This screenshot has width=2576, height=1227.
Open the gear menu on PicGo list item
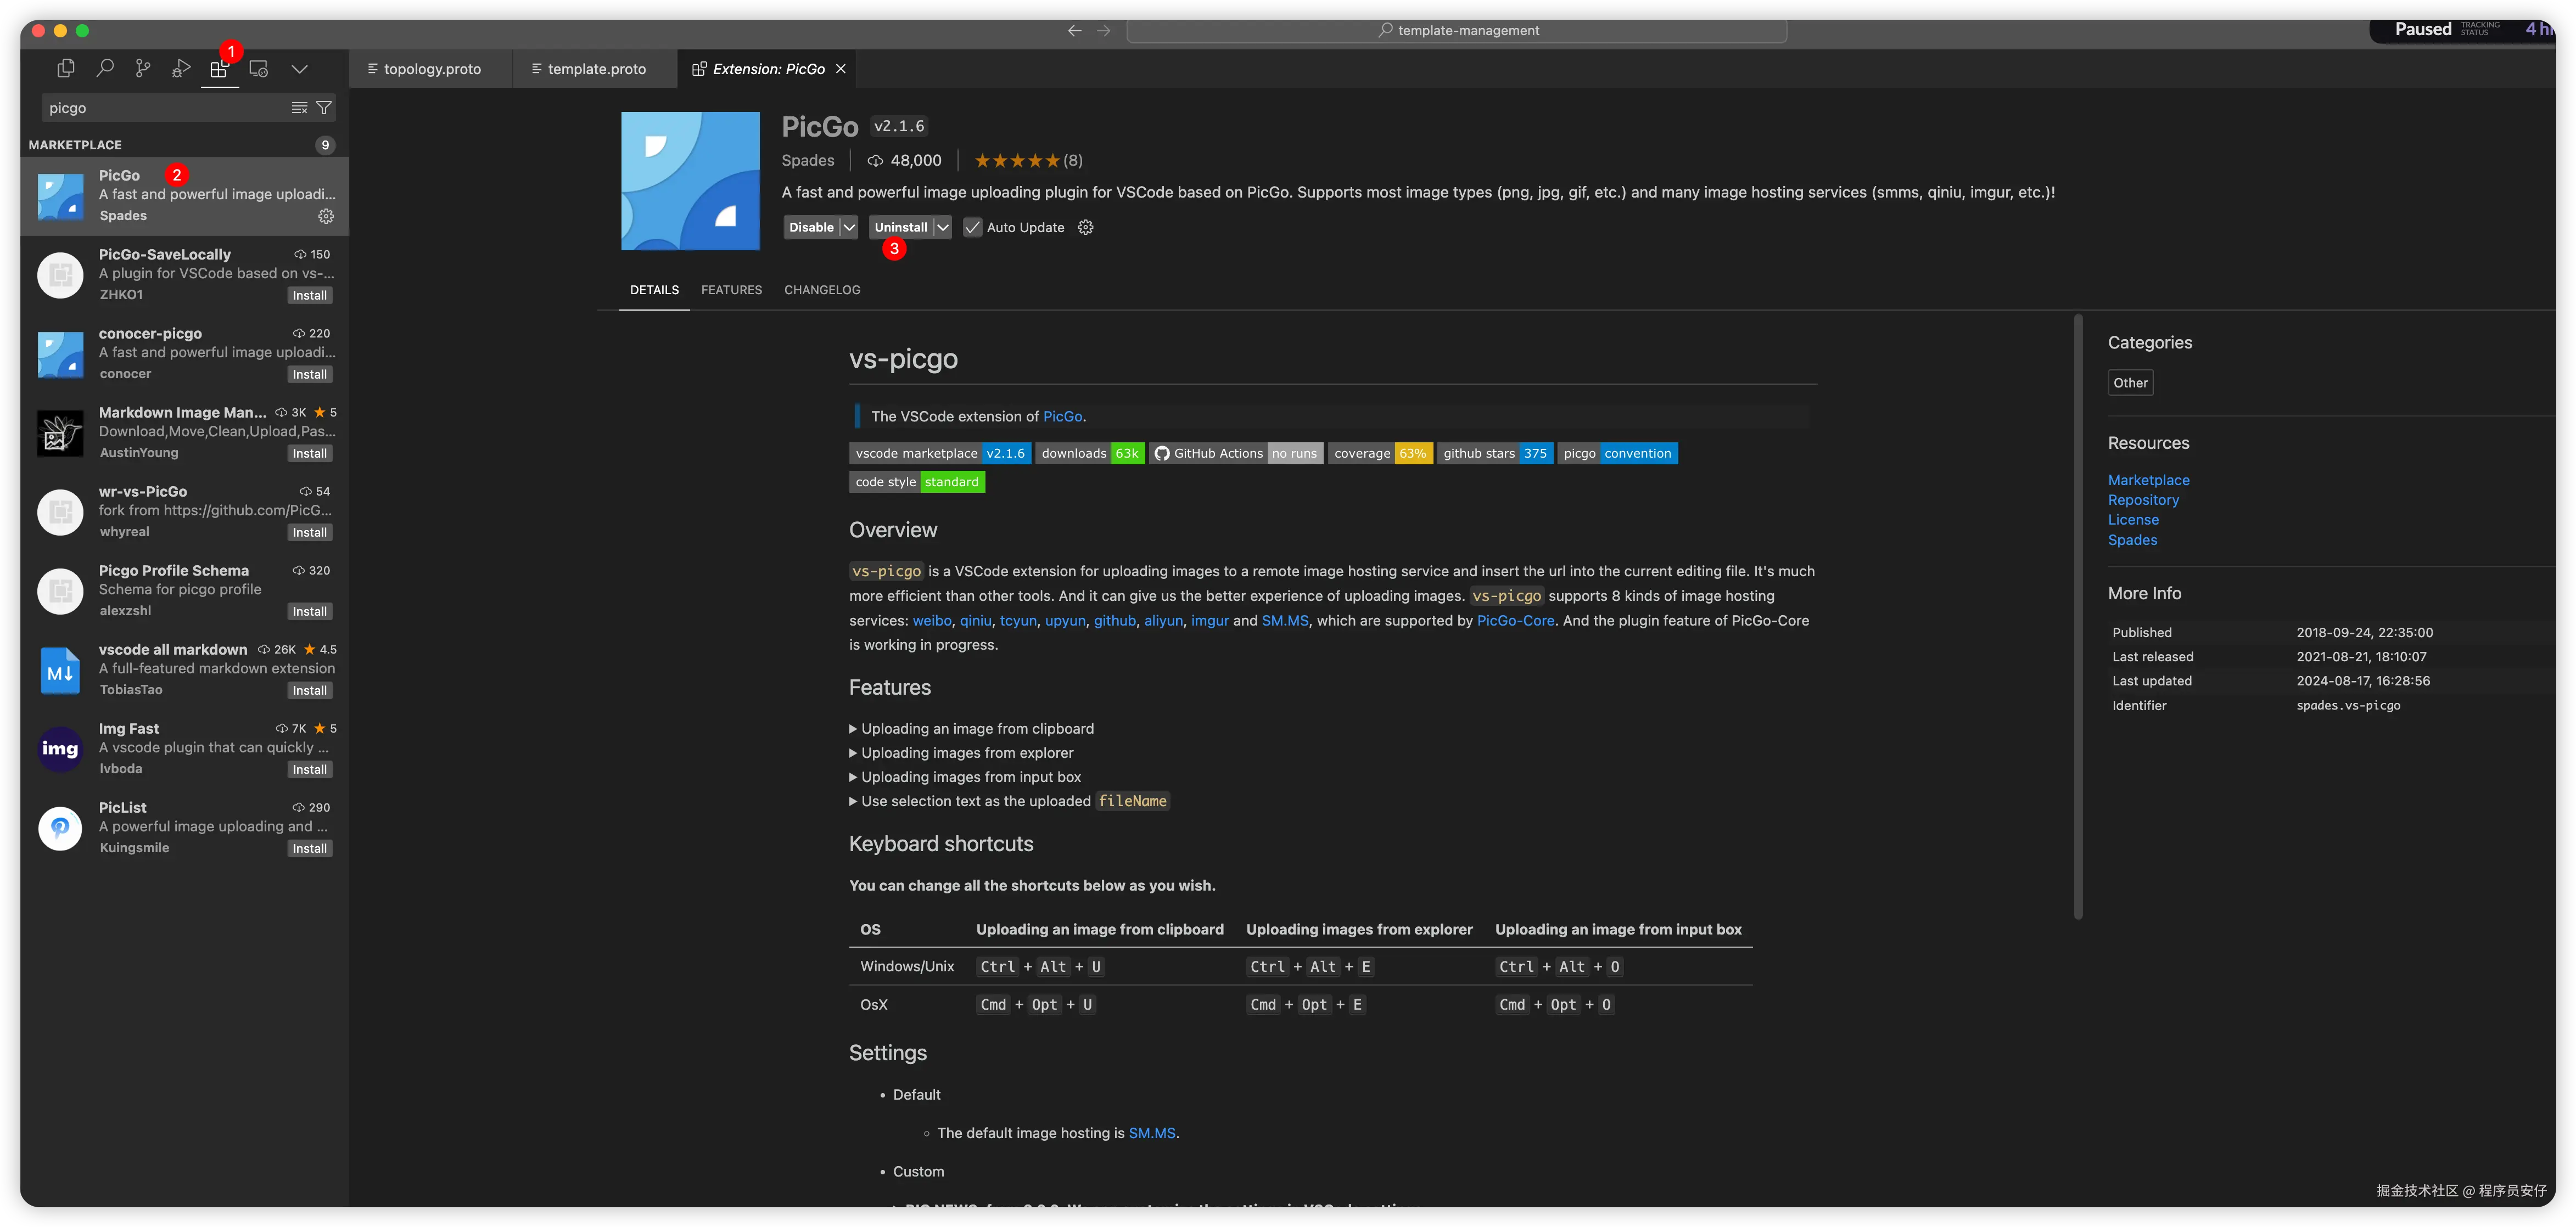[x=326, y=216]
